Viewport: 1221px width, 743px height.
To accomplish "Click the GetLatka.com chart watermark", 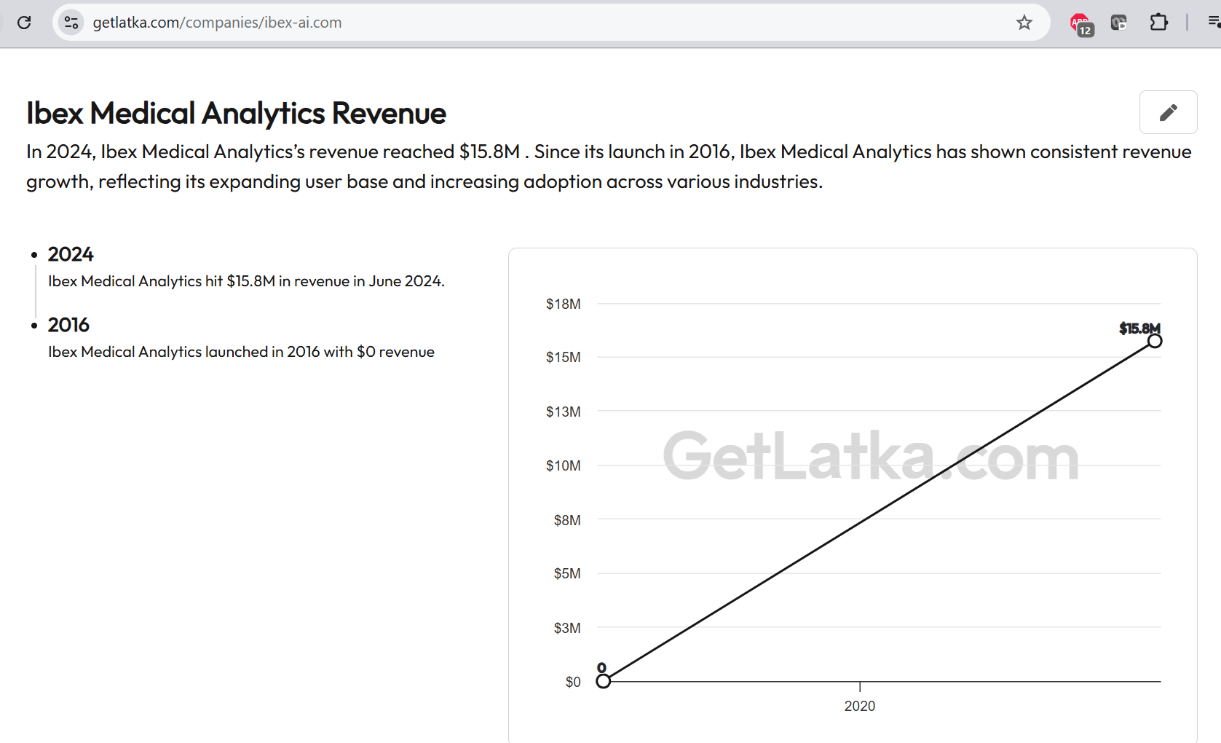I will [870, 457].
